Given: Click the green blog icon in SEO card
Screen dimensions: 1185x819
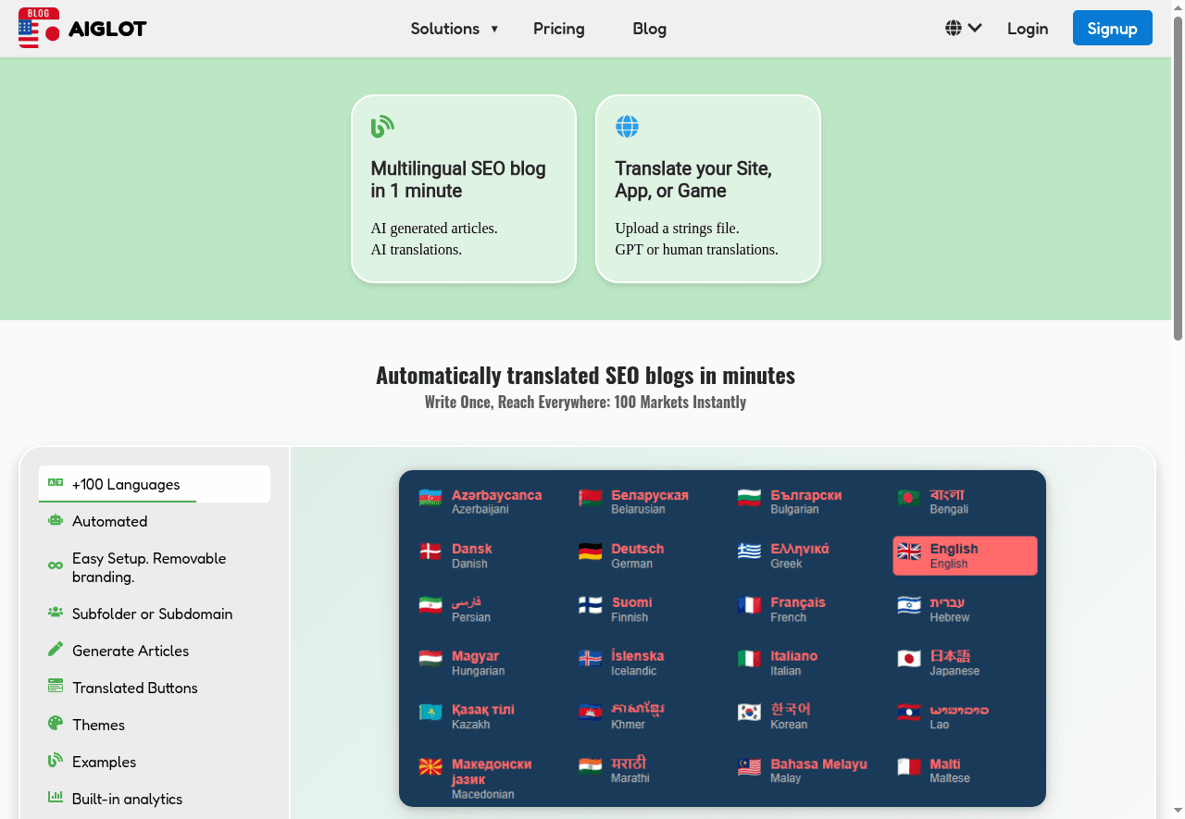Looking at the screenshot, I should (382, 127).
